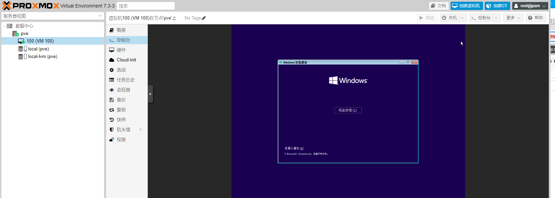Click the 快照 history icon
Viewport: 555px width, 198px height.
pyautogui.click(x=112, y=120)
